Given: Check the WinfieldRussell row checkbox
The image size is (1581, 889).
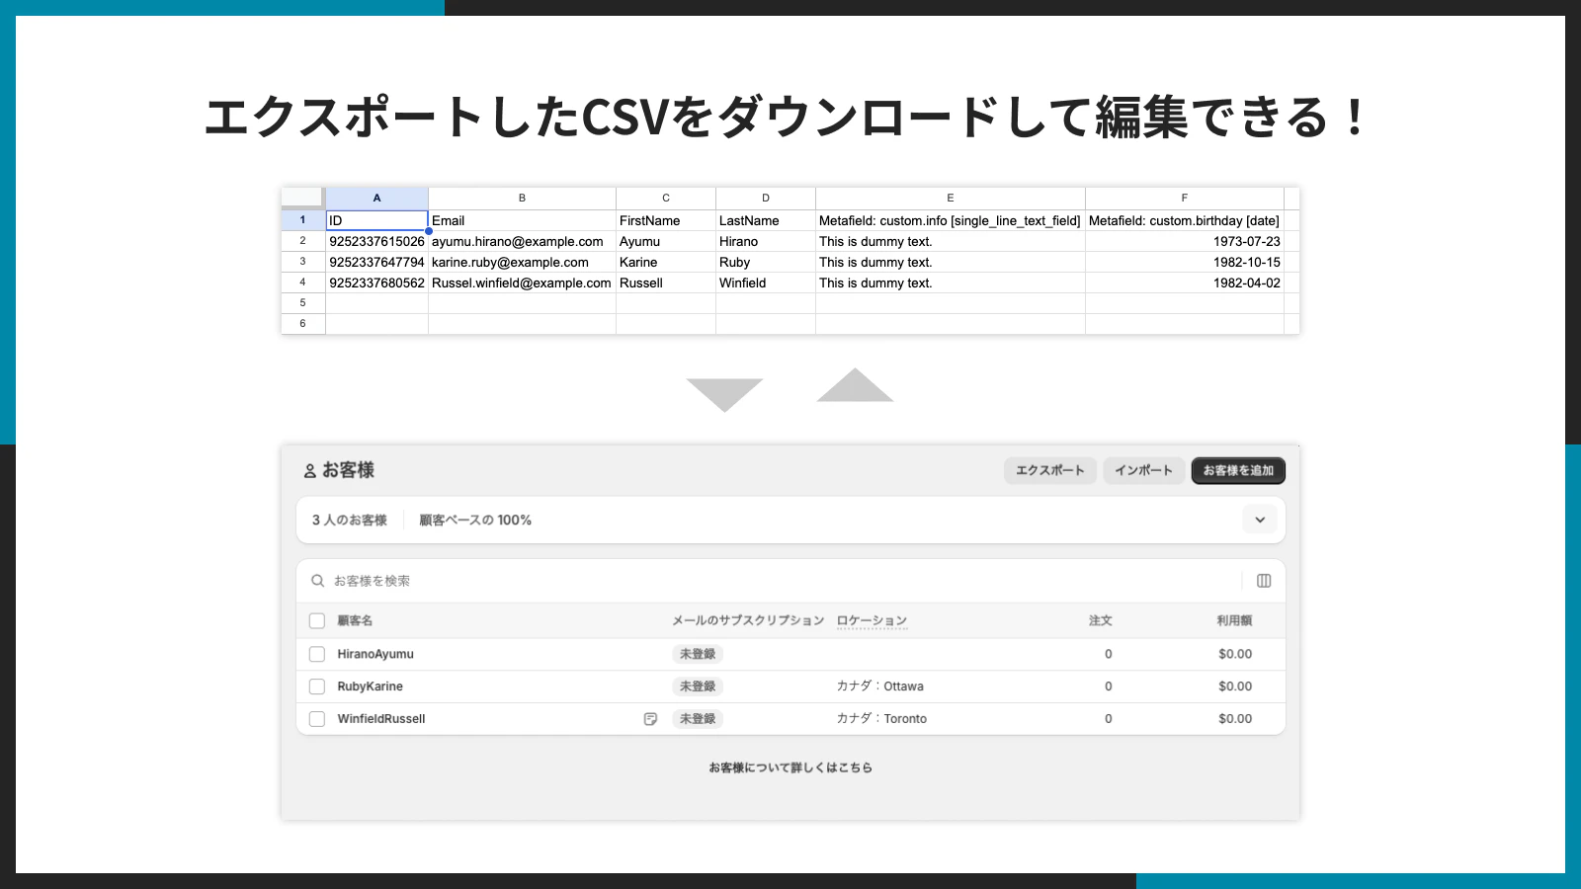Looking at the screenshot, I should pos(317,719).
